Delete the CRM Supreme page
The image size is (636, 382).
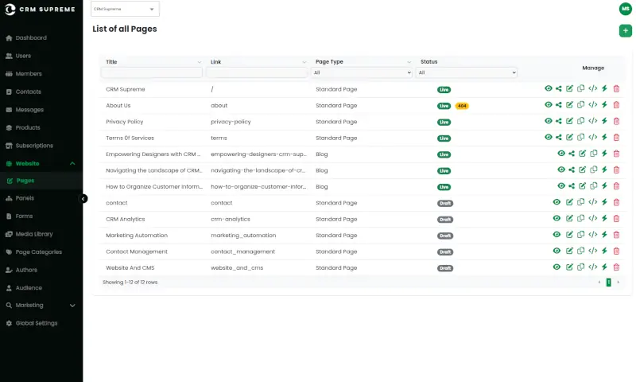[616, 88]
